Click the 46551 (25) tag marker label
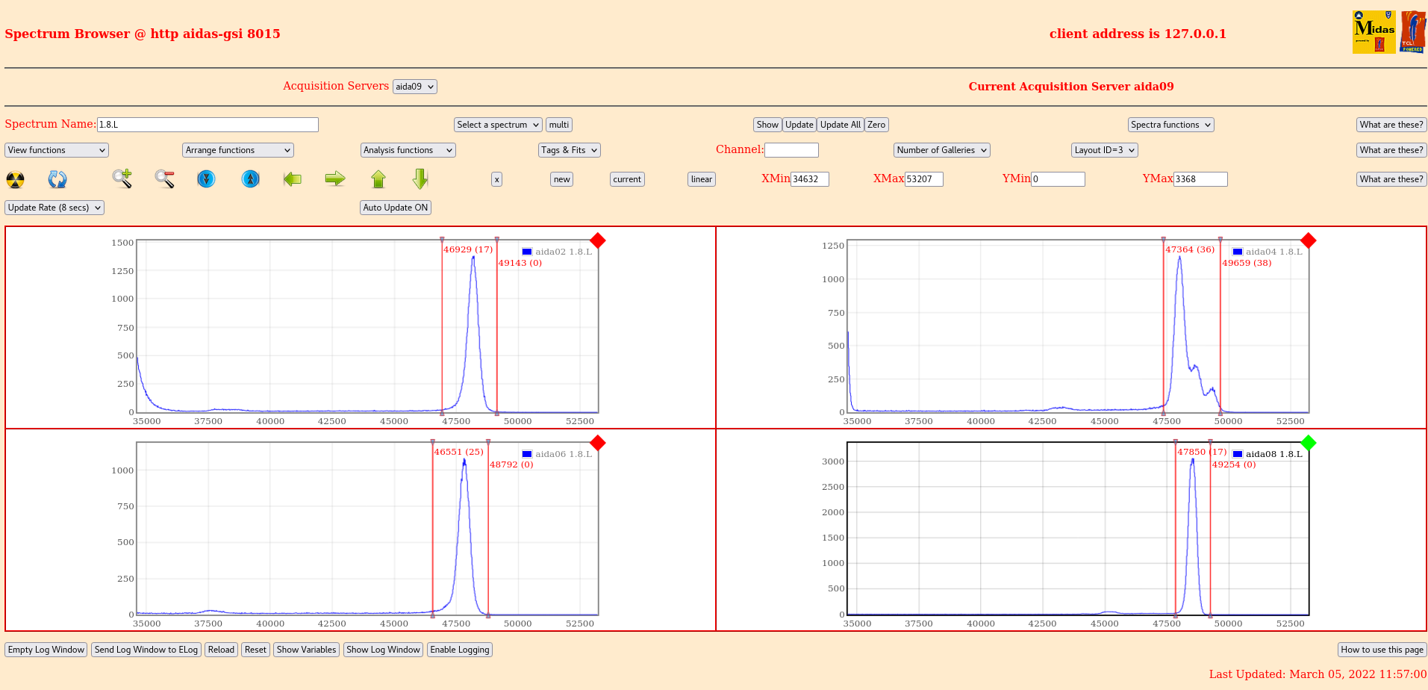 [x=459, y=452]
